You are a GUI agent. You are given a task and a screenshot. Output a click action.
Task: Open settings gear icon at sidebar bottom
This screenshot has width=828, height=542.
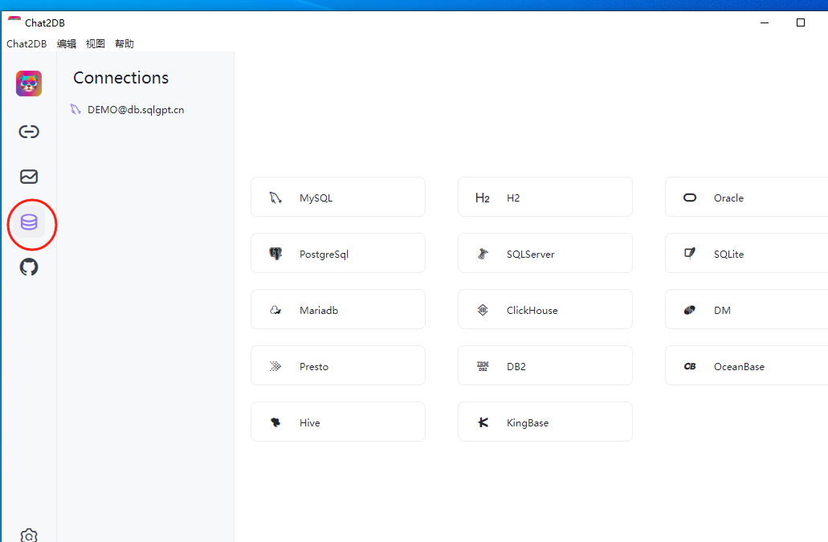point(29,536)
